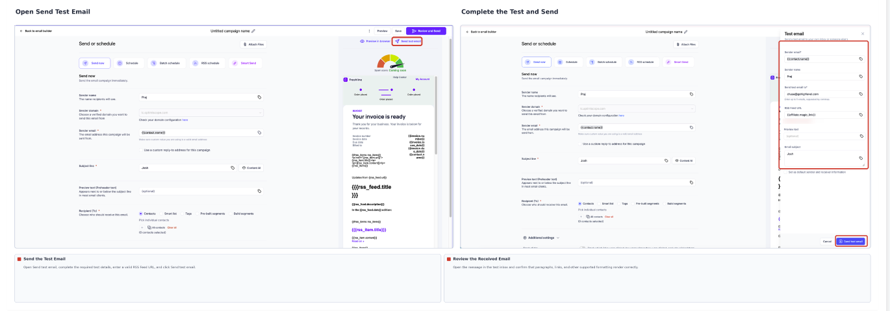The image size is (890, 311).
Task: Click back arrow in right screenshot header
Action: [467, 31]
